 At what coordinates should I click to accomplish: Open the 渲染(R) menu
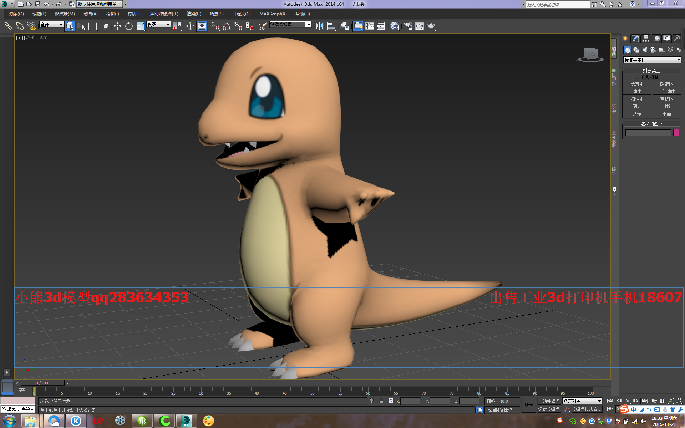(x=194, y=14)
